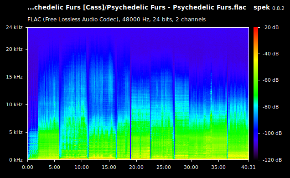Click the 25:00 time axis label
Viewport: 290px width, 178px height.
(x=164, y=167)
